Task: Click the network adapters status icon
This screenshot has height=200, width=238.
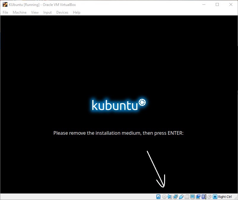Action: point(175,197)
